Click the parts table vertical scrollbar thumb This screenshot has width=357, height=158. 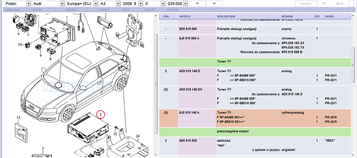tap(353, 65)
